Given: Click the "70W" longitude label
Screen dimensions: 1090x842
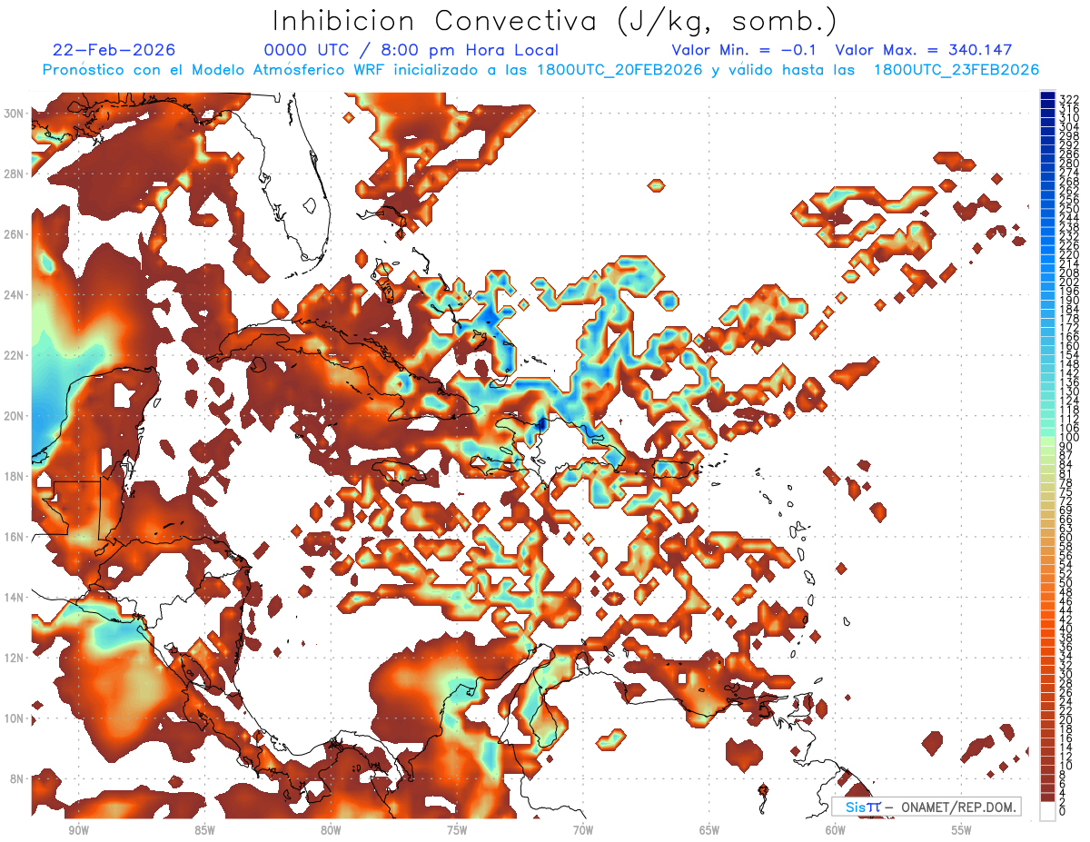Looking at the screenshot, I should tap(583, 830).
